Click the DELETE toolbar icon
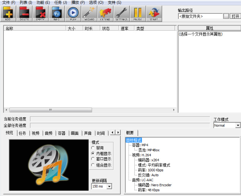 (x=24, y=14)
